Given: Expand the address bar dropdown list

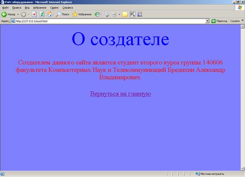Looking at the screenshot, I should pos(207,21).
